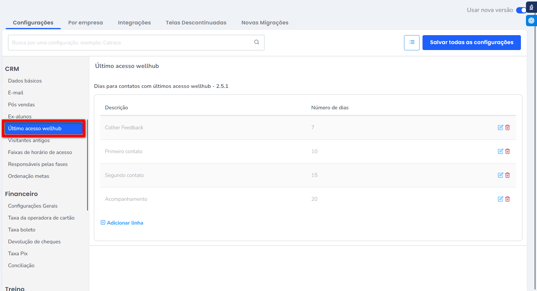Image resolution: width=537 pixels, height=291 pixels.
Task: Edit the Primeiro contato row
Action: 500,151
